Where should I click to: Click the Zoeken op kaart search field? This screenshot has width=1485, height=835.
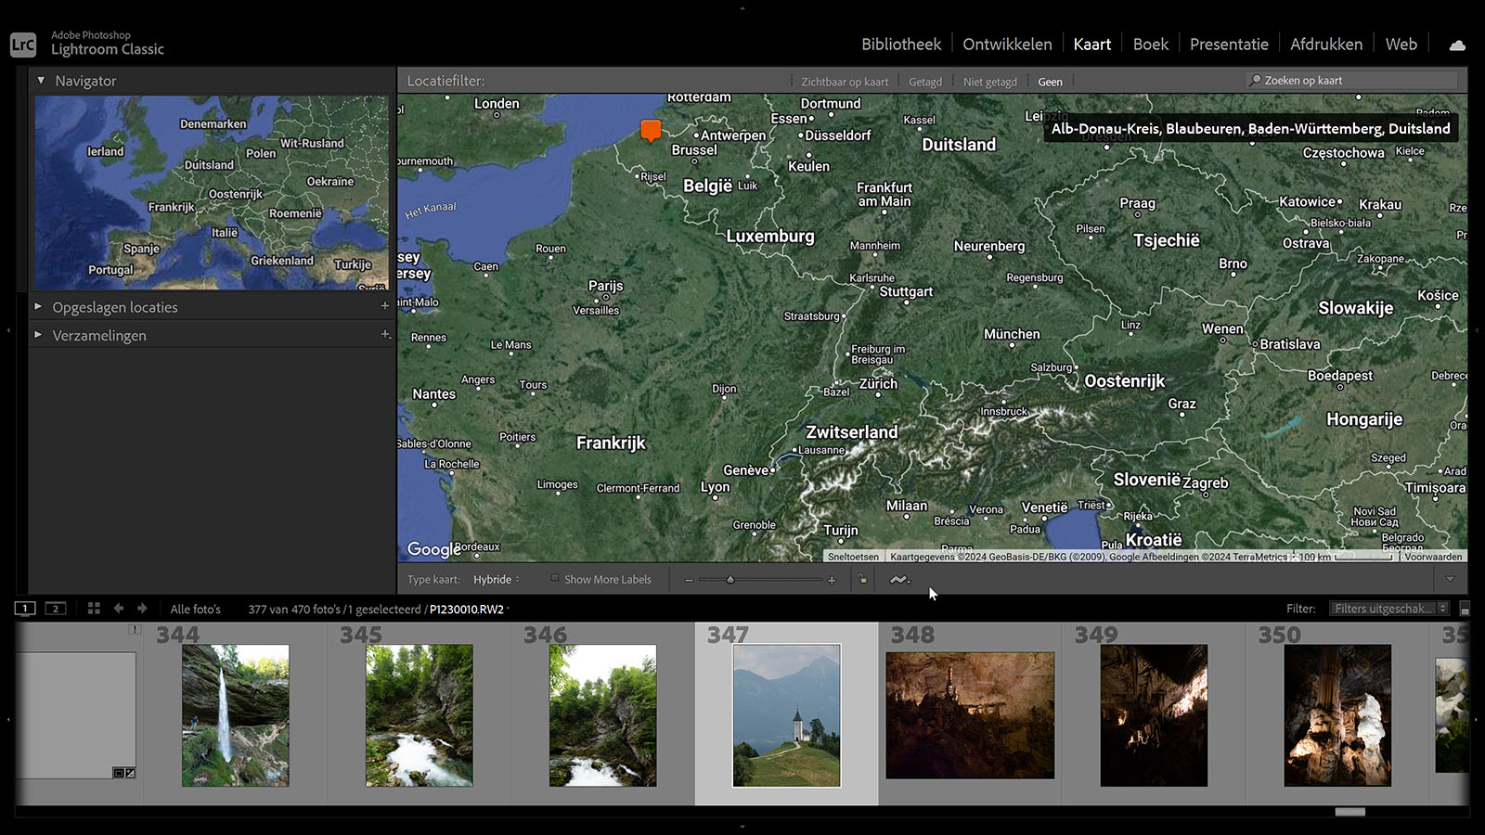[1351, 81]
